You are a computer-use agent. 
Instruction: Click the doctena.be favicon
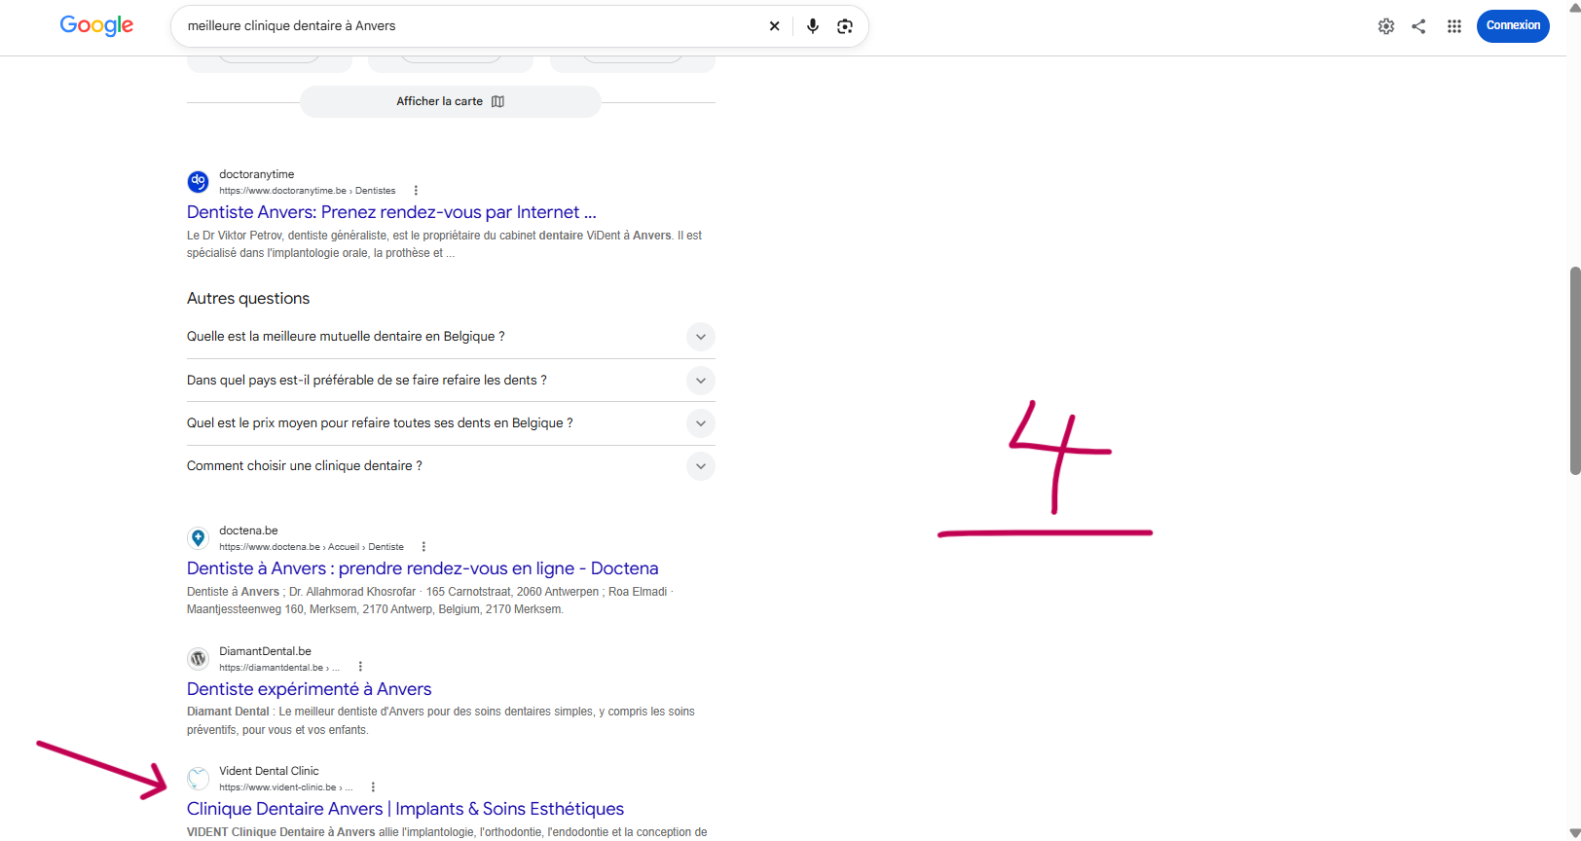198,538
